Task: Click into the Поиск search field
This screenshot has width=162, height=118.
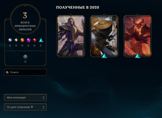Action: (x=25, y=72)
